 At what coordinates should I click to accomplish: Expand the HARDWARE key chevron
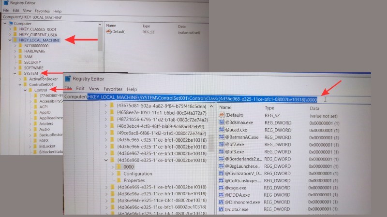(15, 51)
